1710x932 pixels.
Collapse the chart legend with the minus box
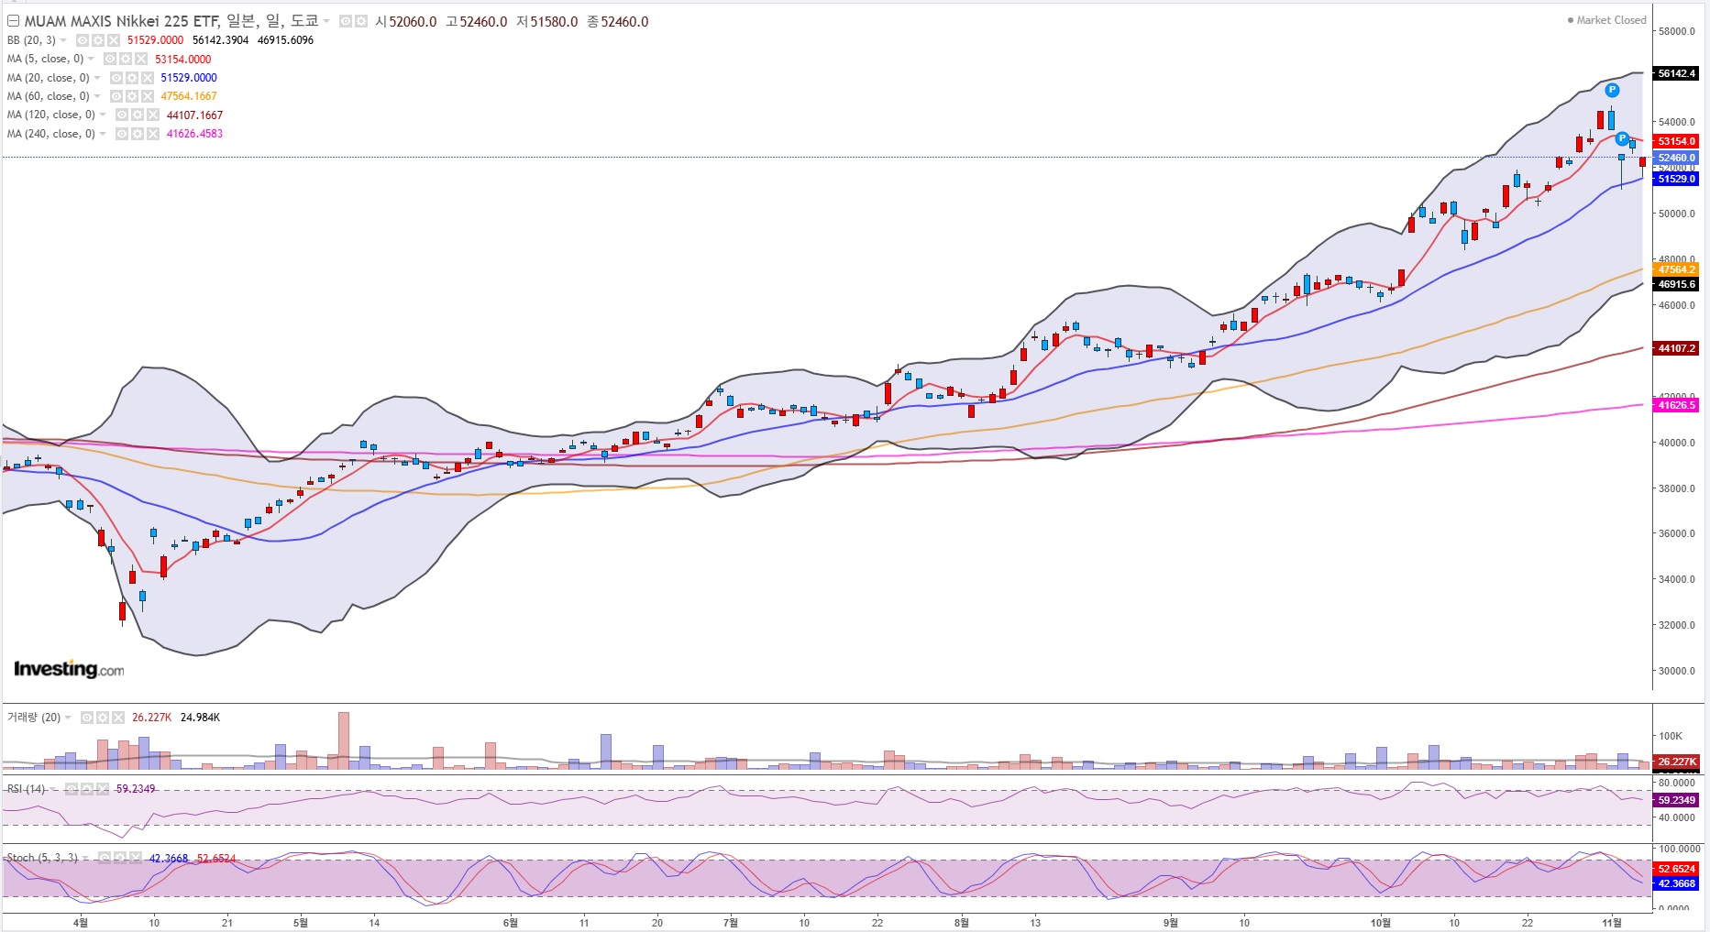13,21
